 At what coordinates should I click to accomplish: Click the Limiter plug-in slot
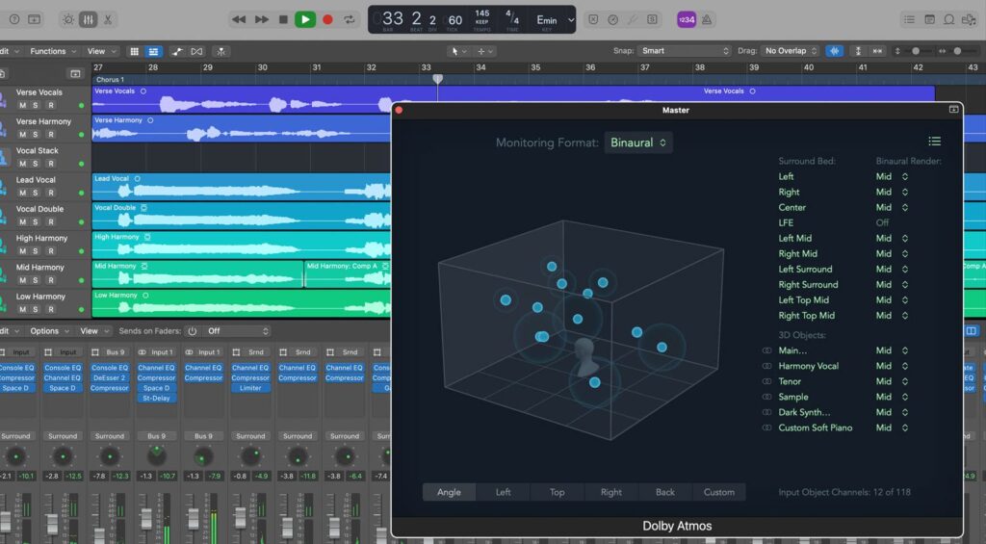pos(250,388)
